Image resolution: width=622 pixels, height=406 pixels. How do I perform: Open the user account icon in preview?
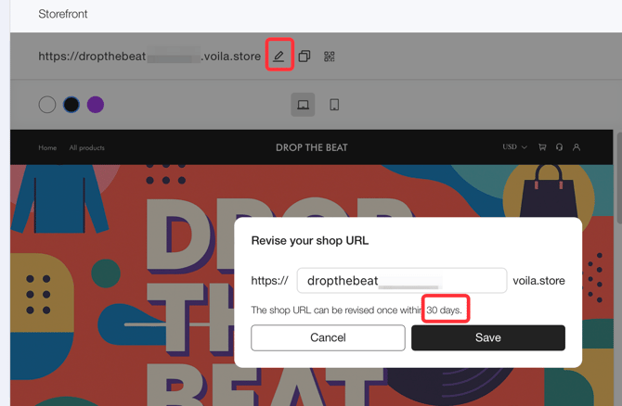tap(577, 147)
